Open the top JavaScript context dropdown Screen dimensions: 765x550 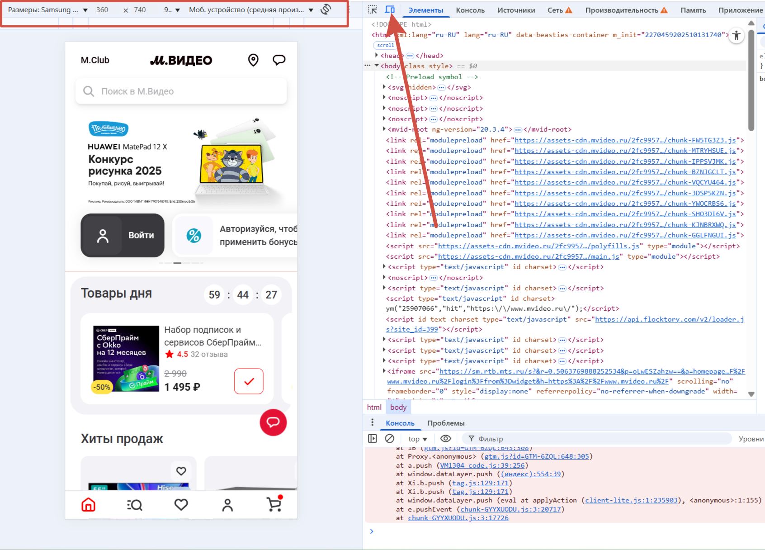click(x=417, y=439)
